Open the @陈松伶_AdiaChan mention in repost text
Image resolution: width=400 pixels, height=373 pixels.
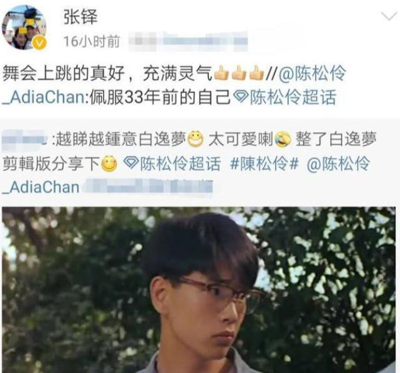[x=174, y=85]
